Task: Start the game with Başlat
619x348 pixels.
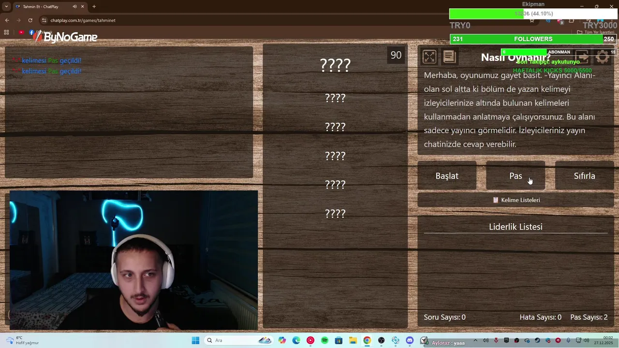Action: pyautogui.click(x=447, y=176)
